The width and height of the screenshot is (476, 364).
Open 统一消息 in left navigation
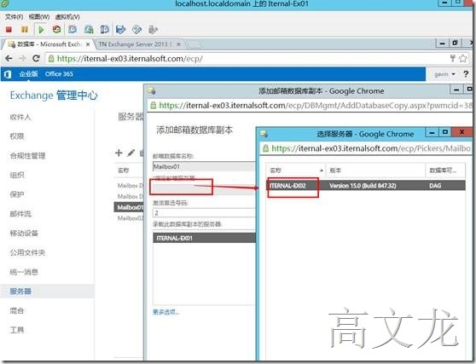click(x=24, y=272)
